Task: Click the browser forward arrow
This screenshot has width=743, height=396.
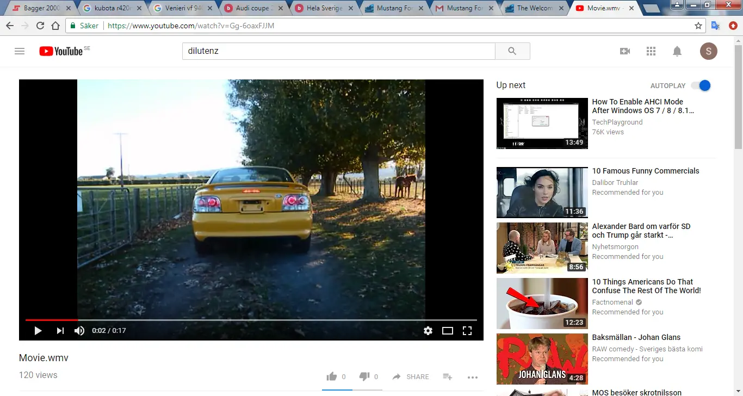Action: (25, 26)
